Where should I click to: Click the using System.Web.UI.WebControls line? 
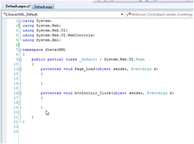[59, 35]
